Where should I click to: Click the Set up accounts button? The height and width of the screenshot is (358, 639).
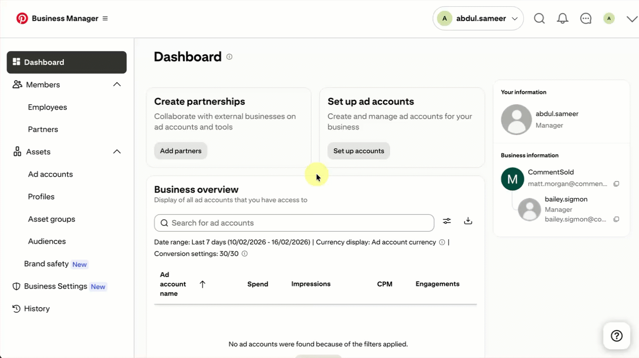point(359,151)
